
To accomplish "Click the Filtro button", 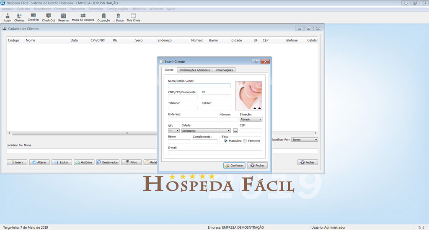I will pos(131,162).
